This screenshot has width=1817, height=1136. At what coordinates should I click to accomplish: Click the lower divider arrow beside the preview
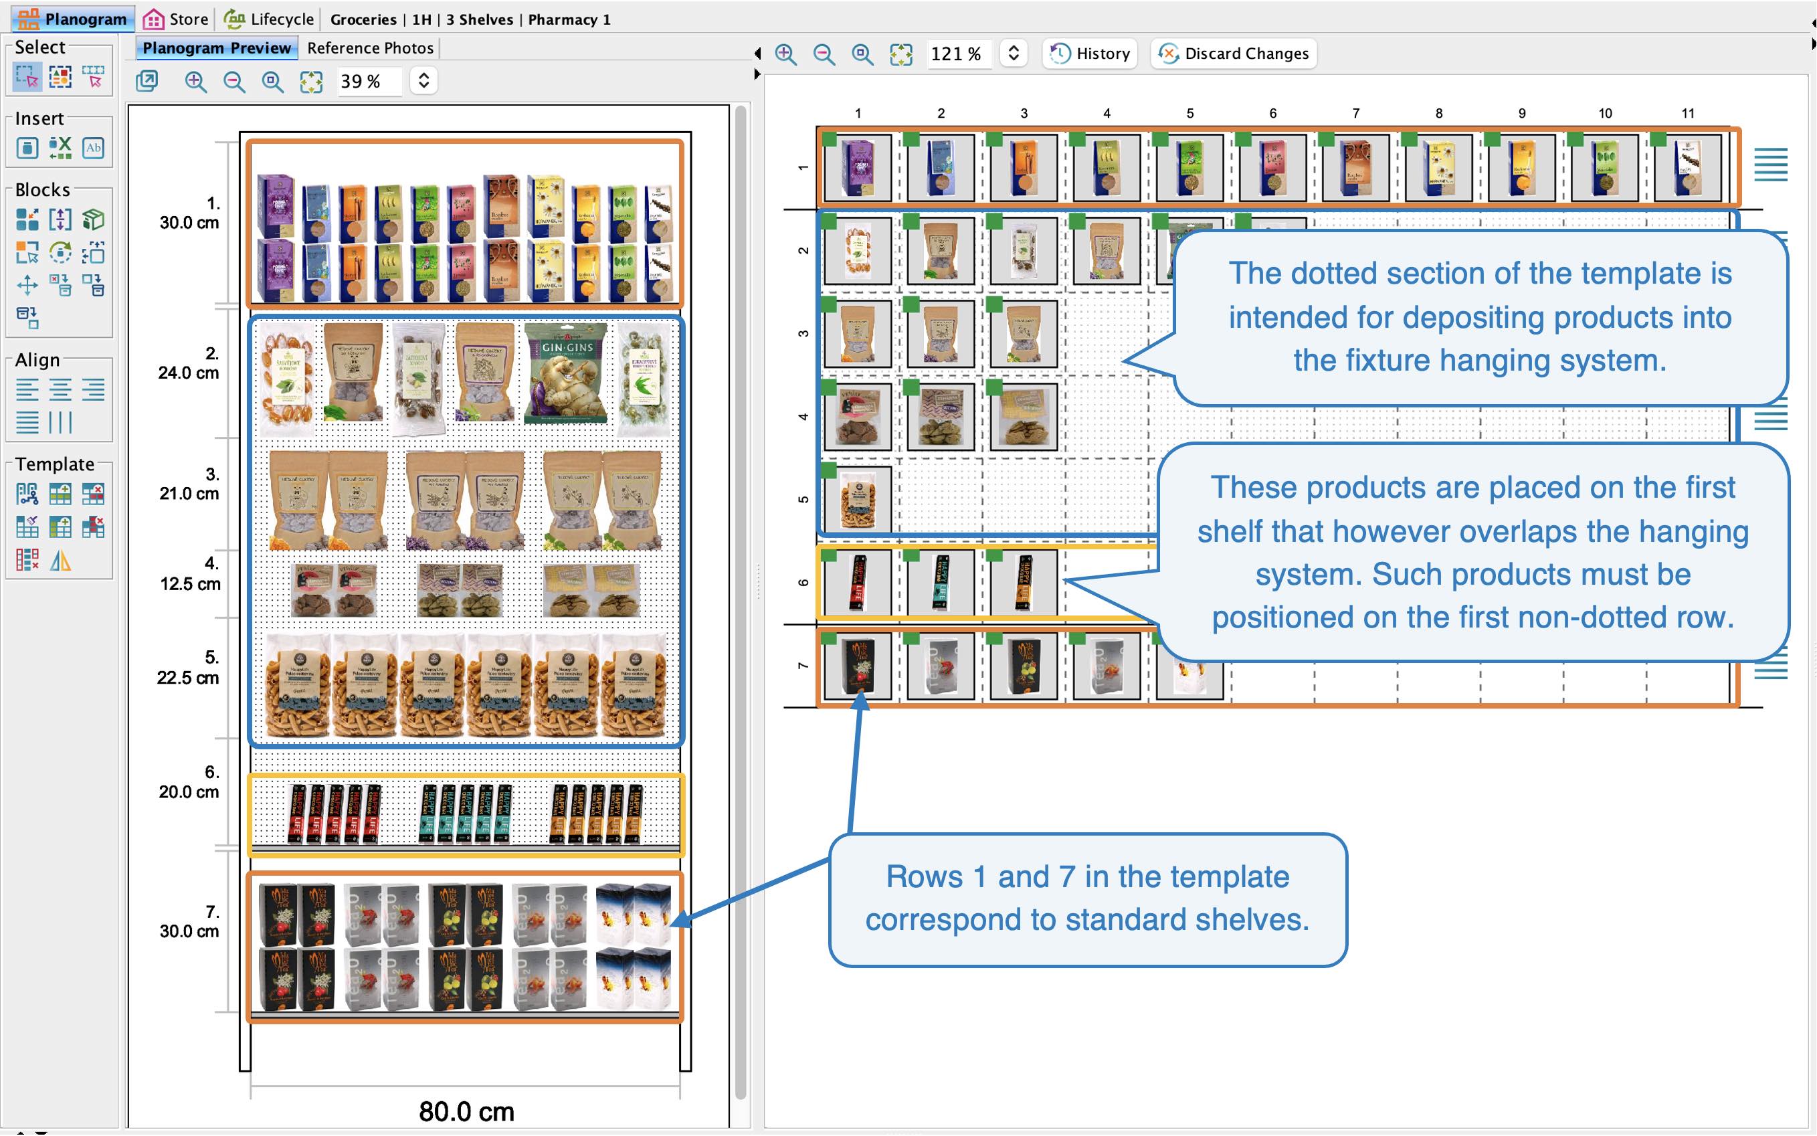click(757, 74)
